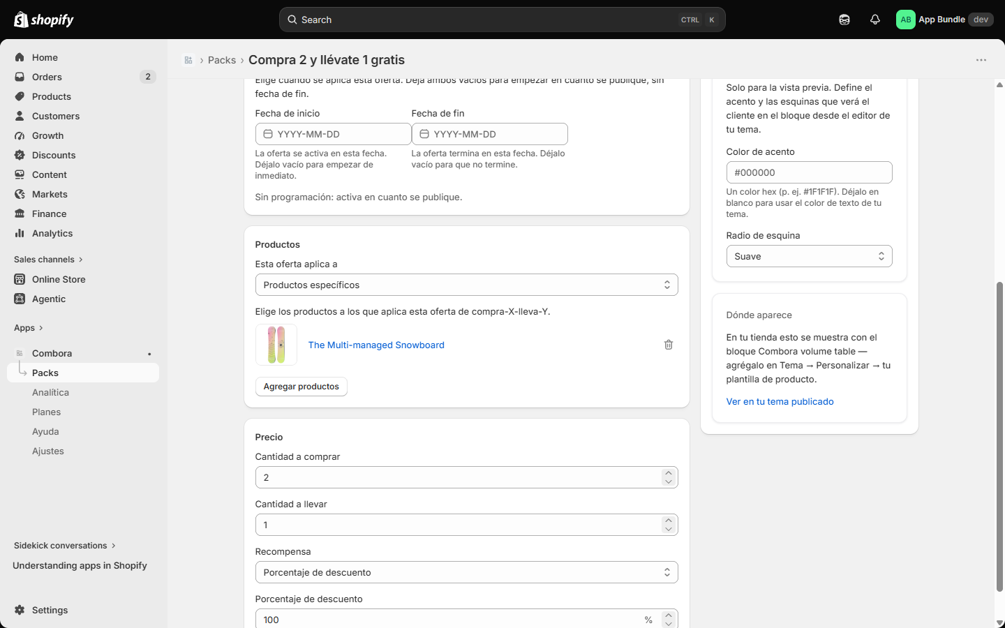The image size is (1005, 628).
Task: Go to Analítica under Combora
Action: [50, 392]
